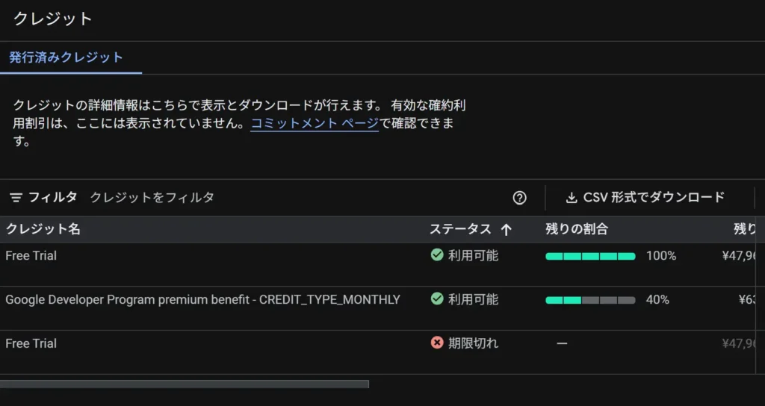Screen dimensions: 765x406
Task: Click the 期限切れ status text
Action: point(473,343)
